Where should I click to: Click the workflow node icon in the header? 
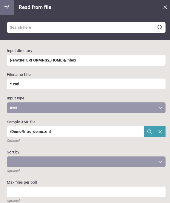[7, 7]
